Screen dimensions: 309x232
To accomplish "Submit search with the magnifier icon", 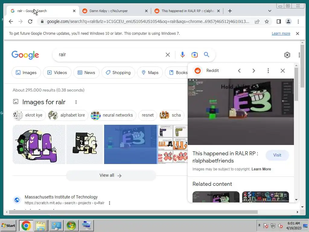I will (x=206, y=55).
